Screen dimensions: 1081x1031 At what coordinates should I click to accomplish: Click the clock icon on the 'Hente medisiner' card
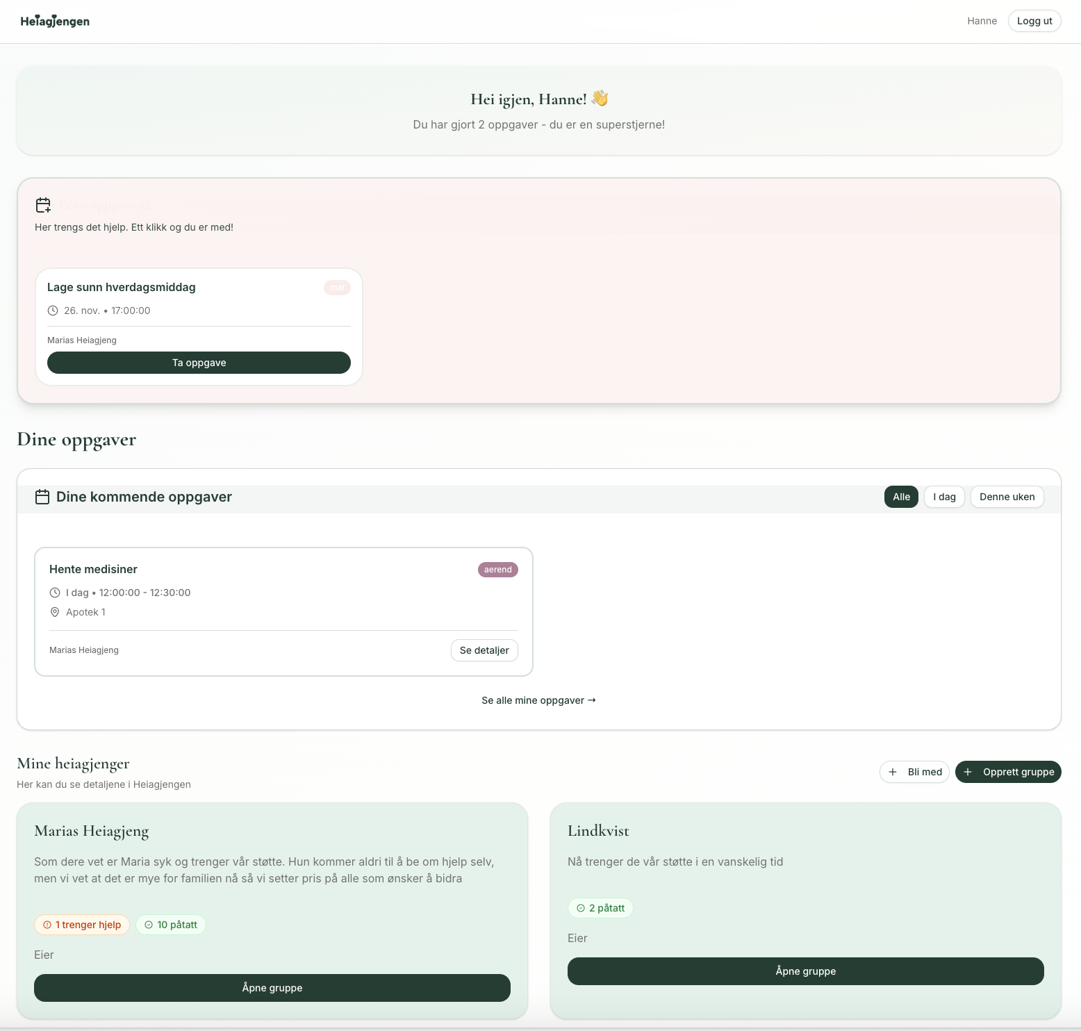click(55, 593)
